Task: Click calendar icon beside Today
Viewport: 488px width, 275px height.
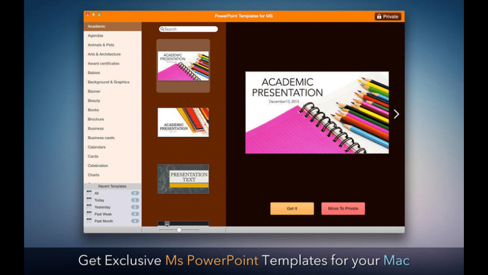Action: click(89, 200)
